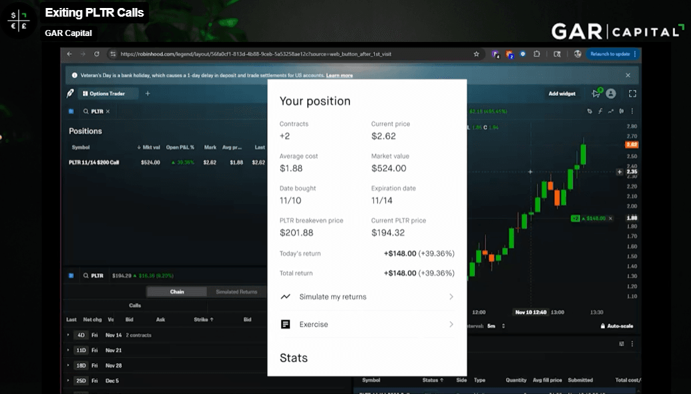691x394 pixels.
Task: Expand the 11D Fri Nov 21 expiration
Action: (68, 350)
